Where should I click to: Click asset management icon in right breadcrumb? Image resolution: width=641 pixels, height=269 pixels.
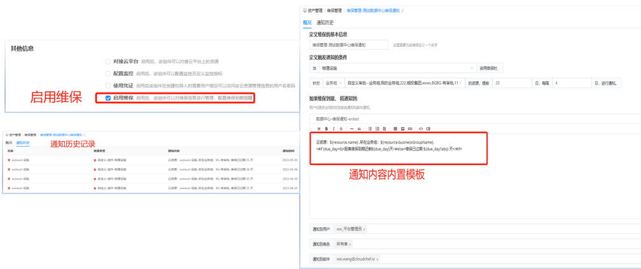[304, 10]
